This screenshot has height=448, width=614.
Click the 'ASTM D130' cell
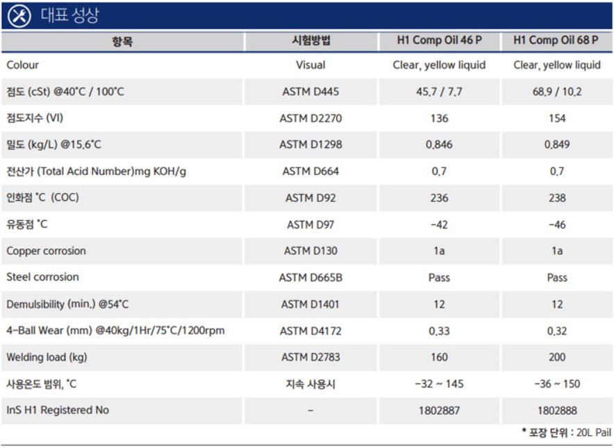310,251
